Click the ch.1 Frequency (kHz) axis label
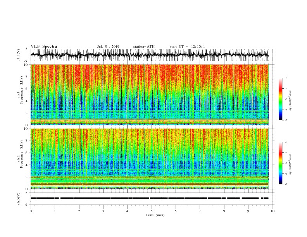Image resolution: width=307 pixels, height=237 pixels. [20, 89]
